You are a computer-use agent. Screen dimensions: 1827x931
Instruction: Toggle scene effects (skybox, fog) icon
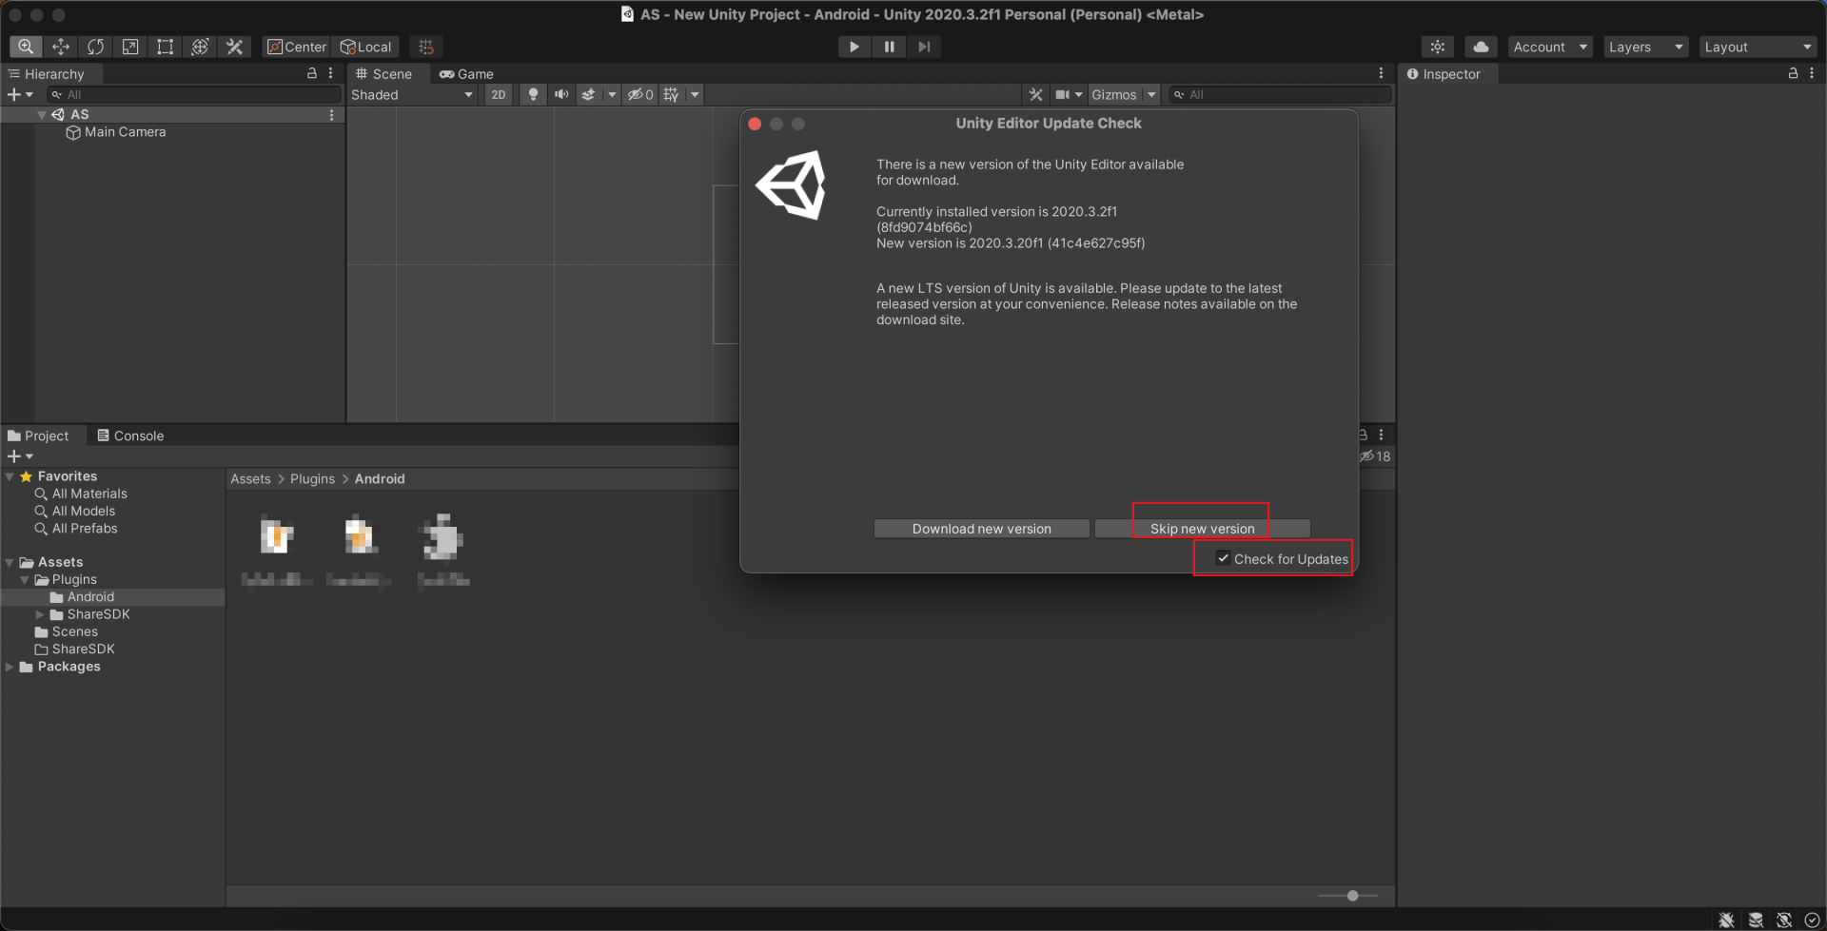point(588,94)
